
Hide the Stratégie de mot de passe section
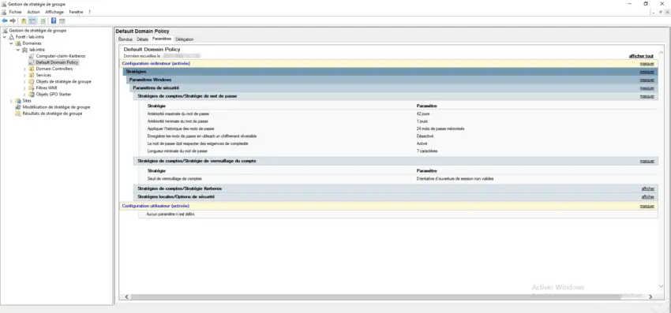[647, 96]
